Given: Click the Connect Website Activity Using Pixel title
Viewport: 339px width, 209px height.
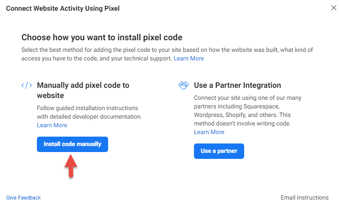Looking at the screenshot, I should [63, 8].
